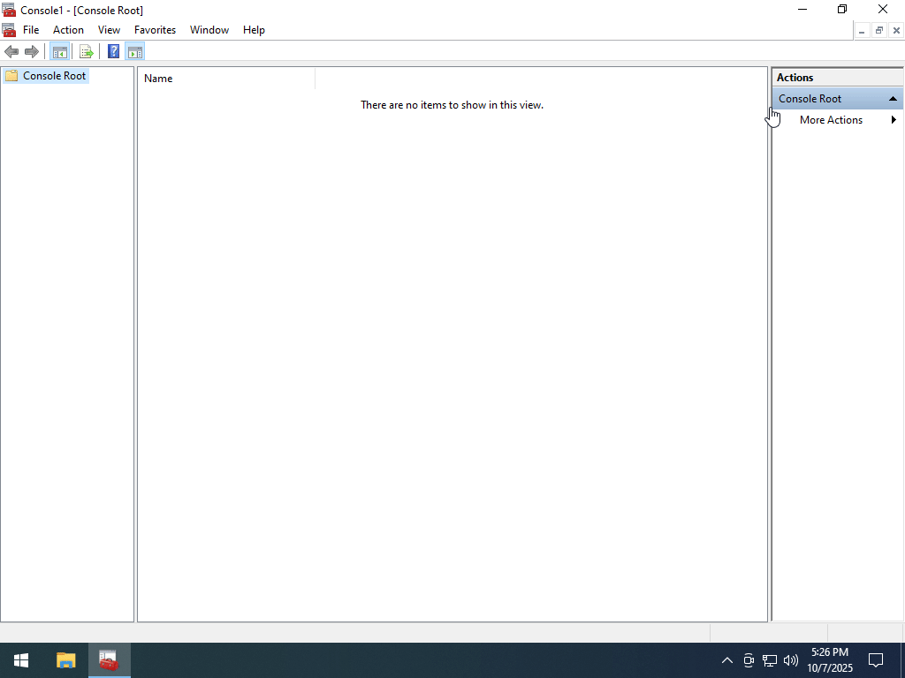Select Console Root in the tree
The height and width of the screenshot is (678, 905).
click(x=54, y=76)
